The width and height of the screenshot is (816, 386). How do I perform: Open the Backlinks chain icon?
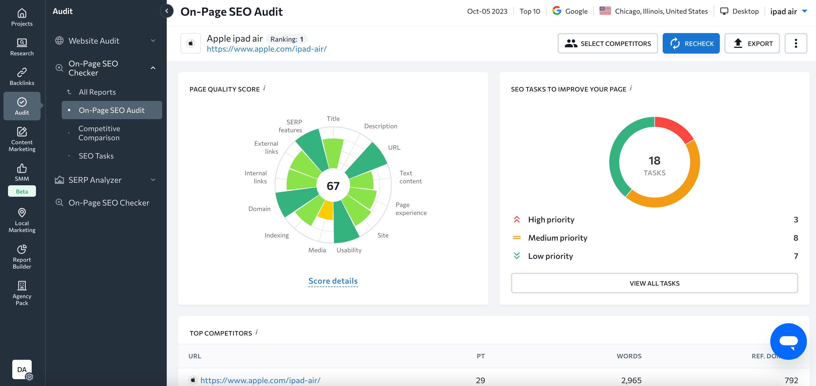coord(22,72)
